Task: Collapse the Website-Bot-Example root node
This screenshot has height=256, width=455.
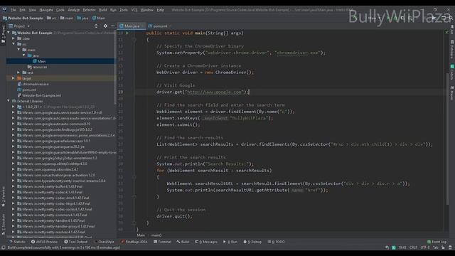Action: pyautogui.click(x=9, y=33)
